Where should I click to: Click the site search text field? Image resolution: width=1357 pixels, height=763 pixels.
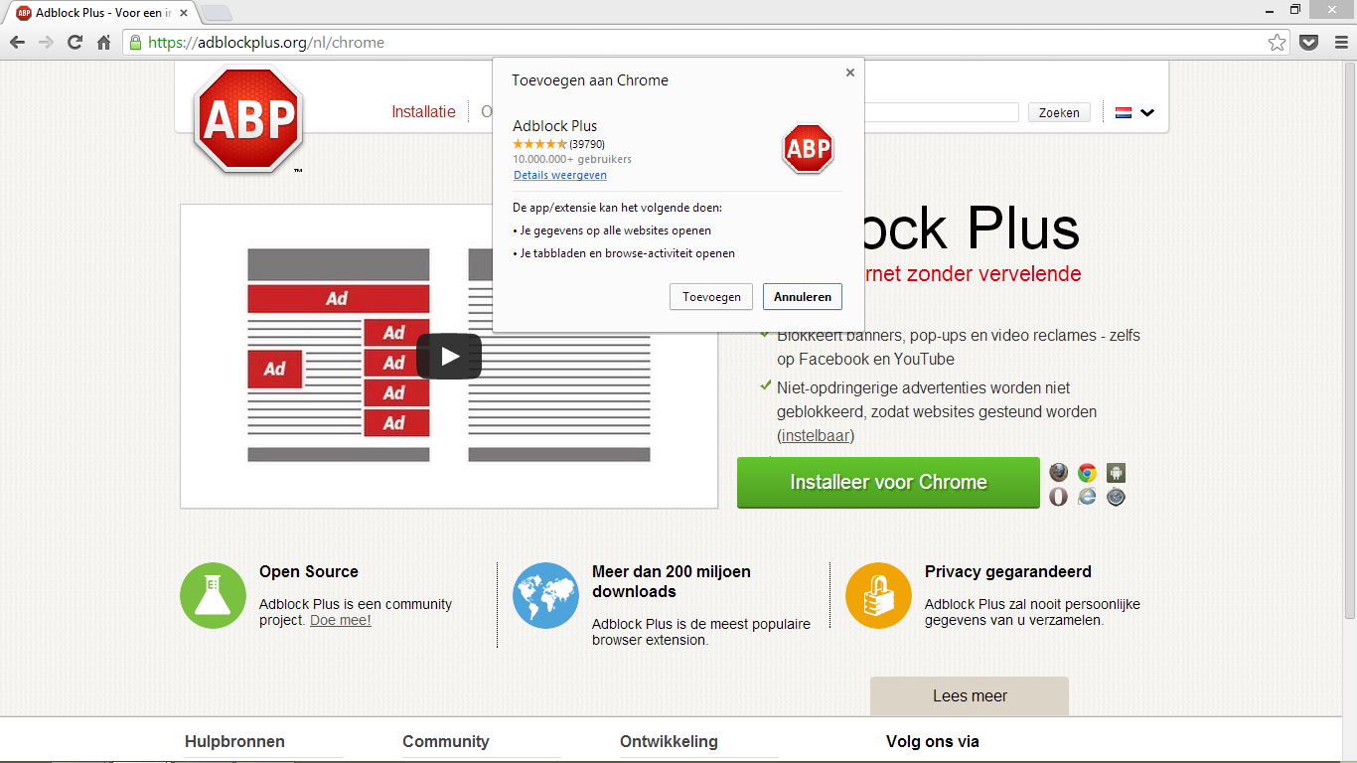[942, 112]
